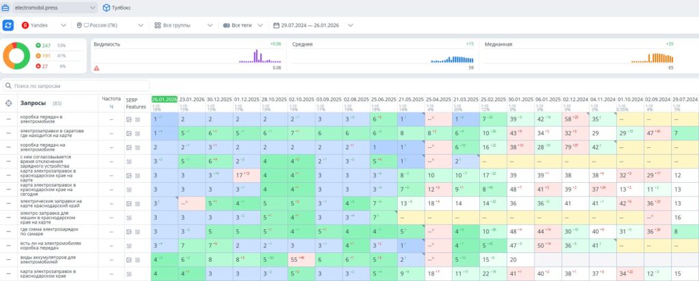Select the 26.01.2026 highlighted date column
699x281 pixels.
pos(165,99)
